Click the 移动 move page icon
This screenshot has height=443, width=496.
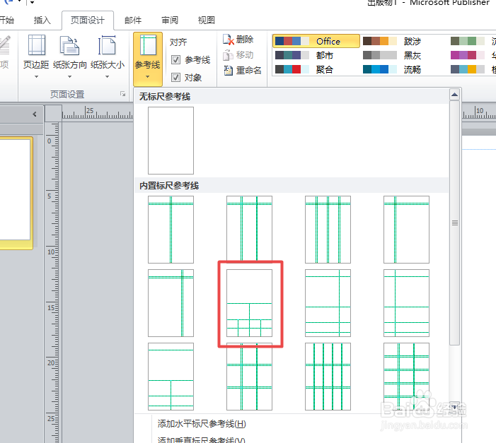click(x=228, y=55)
